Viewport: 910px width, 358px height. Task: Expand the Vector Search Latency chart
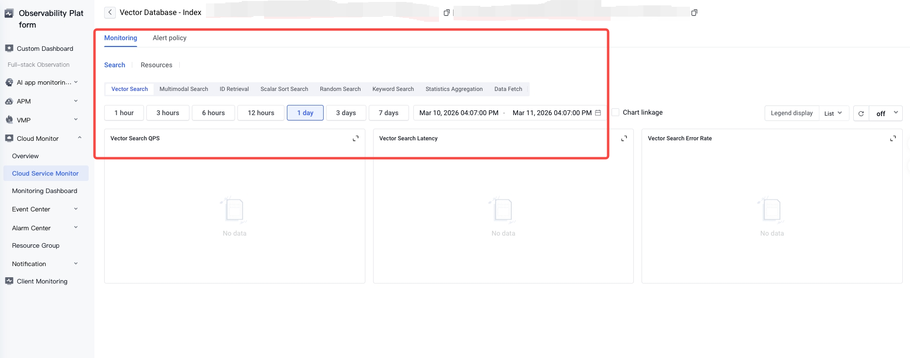tap(624, 138)
